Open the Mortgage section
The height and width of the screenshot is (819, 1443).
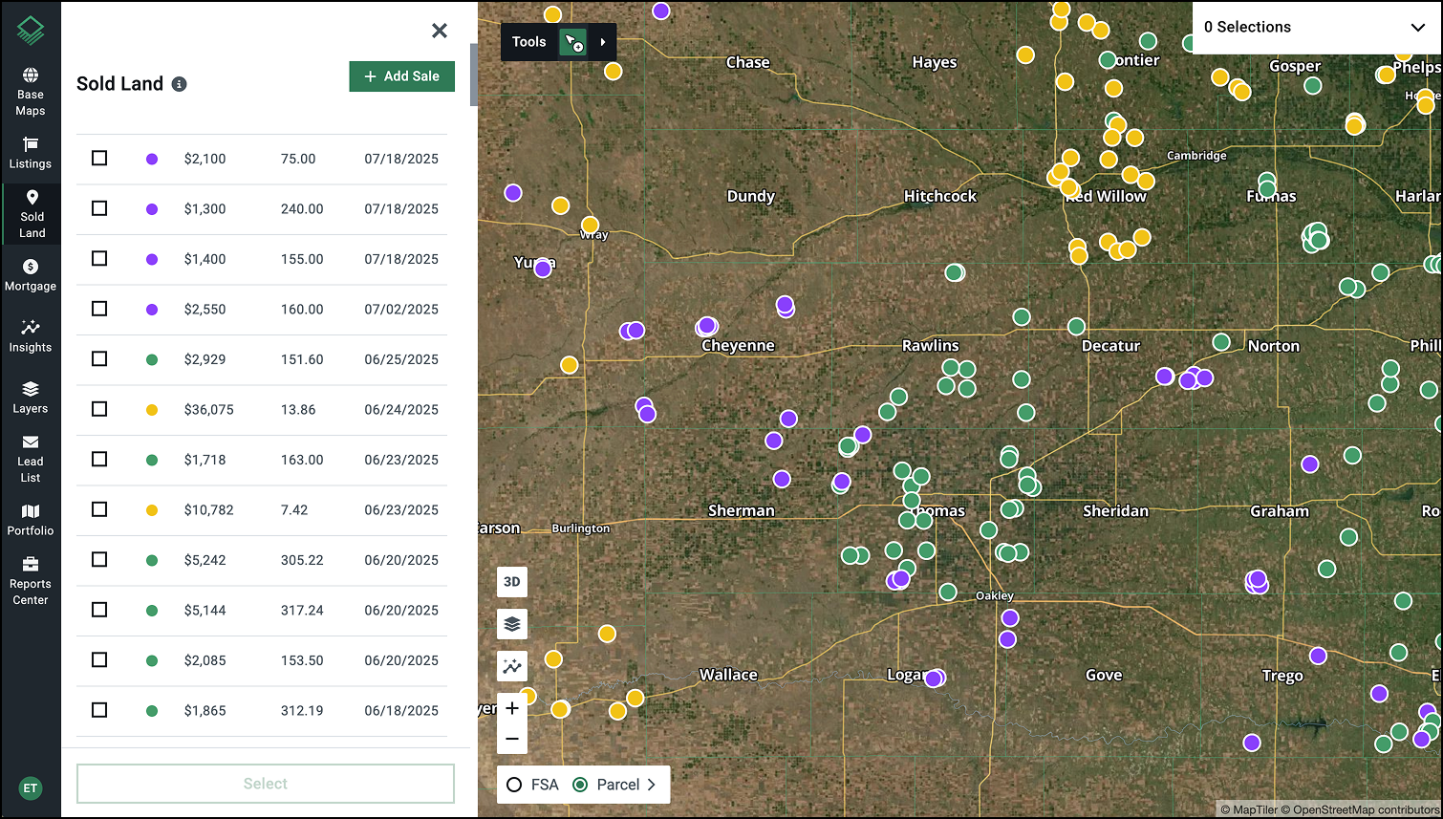[x=31, y=275]
